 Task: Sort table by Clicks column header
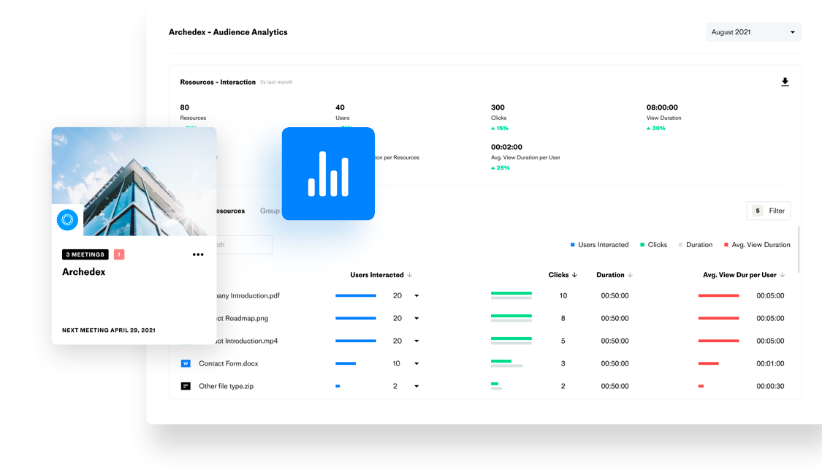click(x=563, y=275)
